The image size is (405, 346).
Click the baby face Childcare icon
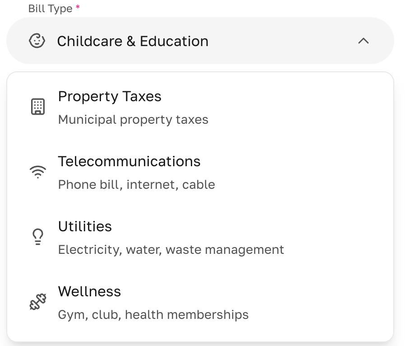pos(37,41)
